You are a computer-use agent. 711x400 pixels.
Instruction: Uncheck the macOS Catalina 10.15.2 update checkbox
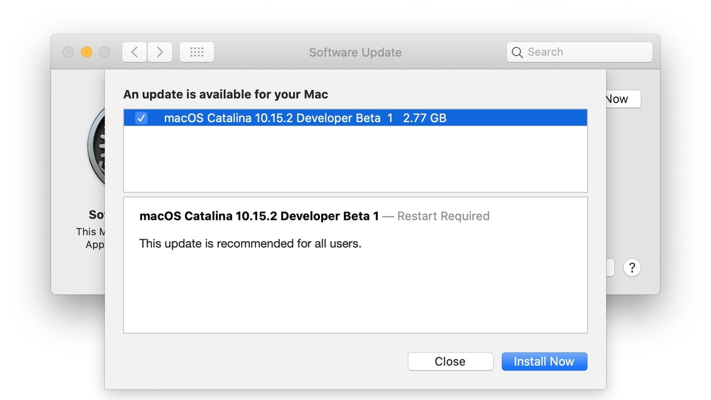click(x=142, y=118)
